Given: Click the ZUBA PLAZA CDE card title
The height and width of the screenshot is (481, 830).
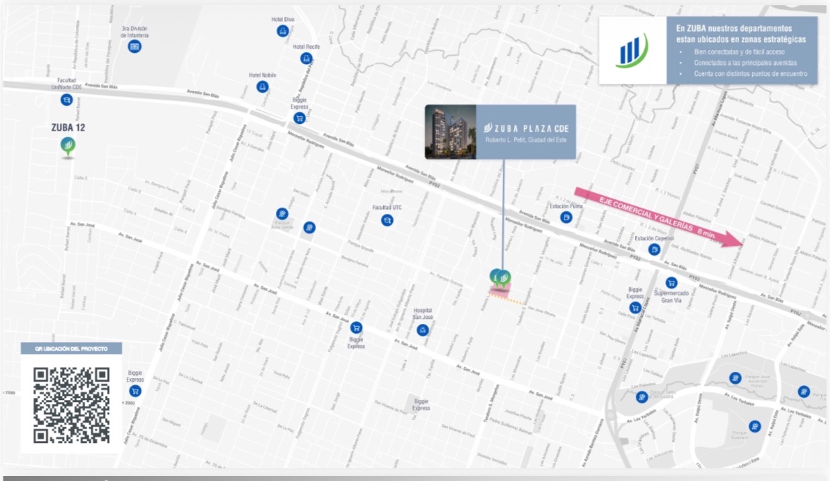Looking at the screenshot, I should point(526,128).
